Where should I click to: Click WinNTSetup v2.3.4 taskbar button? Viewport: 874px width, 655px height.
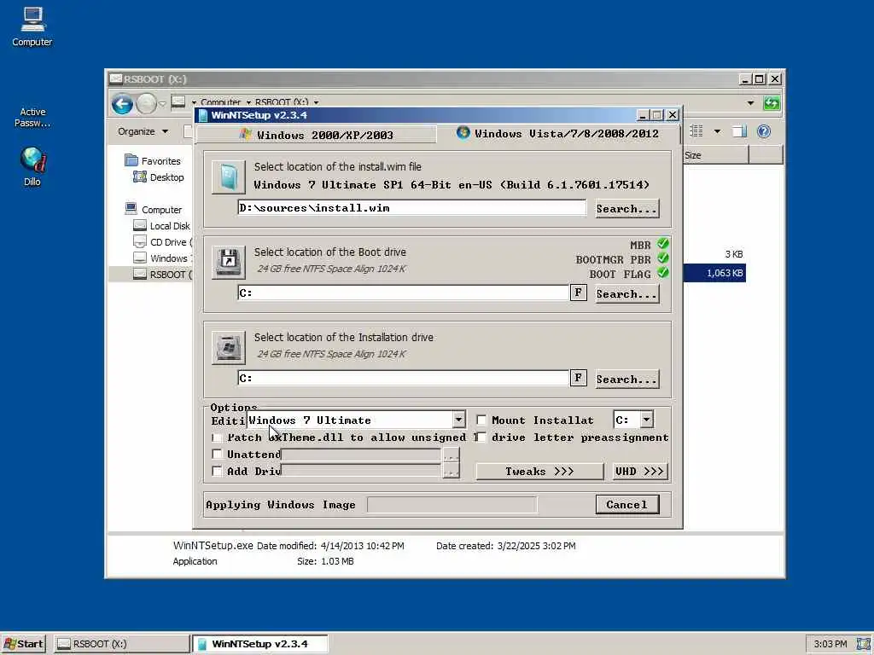260,644
